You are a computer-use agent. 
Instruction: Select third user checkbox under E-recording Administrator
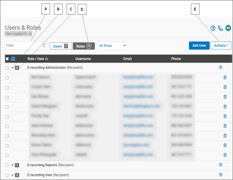click(x=7, y=97)
